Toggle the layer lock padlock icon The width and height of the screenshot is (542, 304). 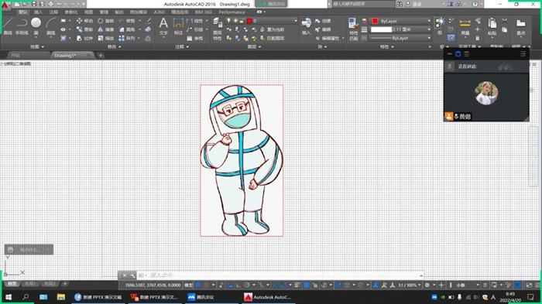click(242, 21)
